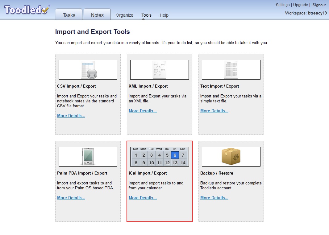Image resolution: width=329 pixels, height=235 pixels.
Task: Click the Text Import / Export heading
Action: pyautogui.click(x=219, y=86)
